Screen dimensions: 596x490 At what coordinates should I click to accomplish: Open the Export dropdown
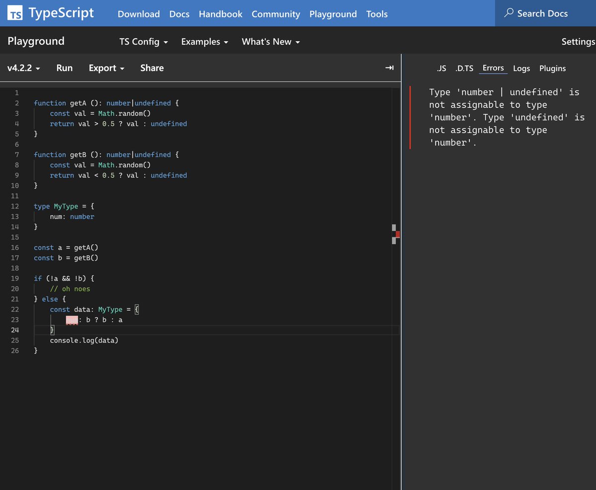click(x=106, y=68)
